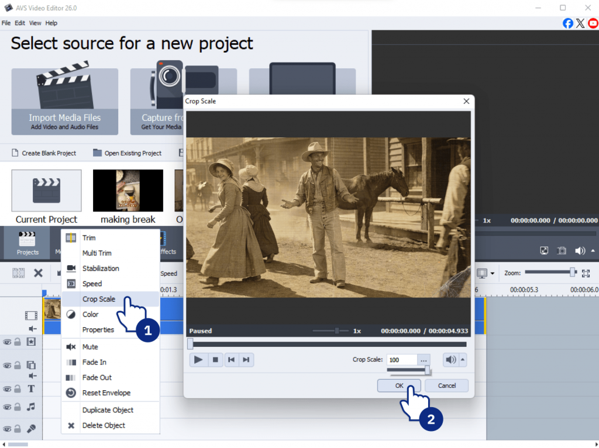Confirm the Crop Scale dialog with OK
The height and width of the screenshot is (448, 599).
pos(399,386)
